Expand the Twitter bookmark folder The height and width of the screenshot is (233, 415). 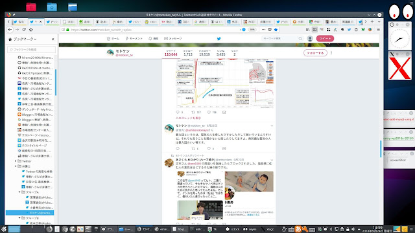click(x=16, y=161)
